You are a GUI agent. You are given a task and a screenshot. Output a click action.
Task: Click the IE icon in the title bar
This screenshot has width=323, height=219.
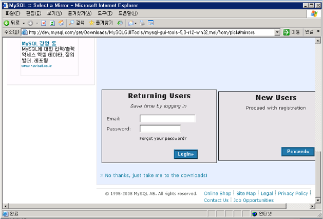[5, 5]
